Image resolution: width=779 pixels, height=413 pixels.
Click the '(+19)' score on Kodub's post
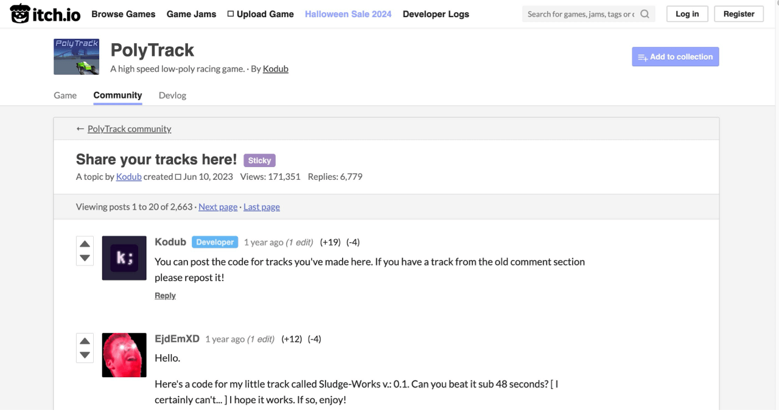[x=330, y=242]
